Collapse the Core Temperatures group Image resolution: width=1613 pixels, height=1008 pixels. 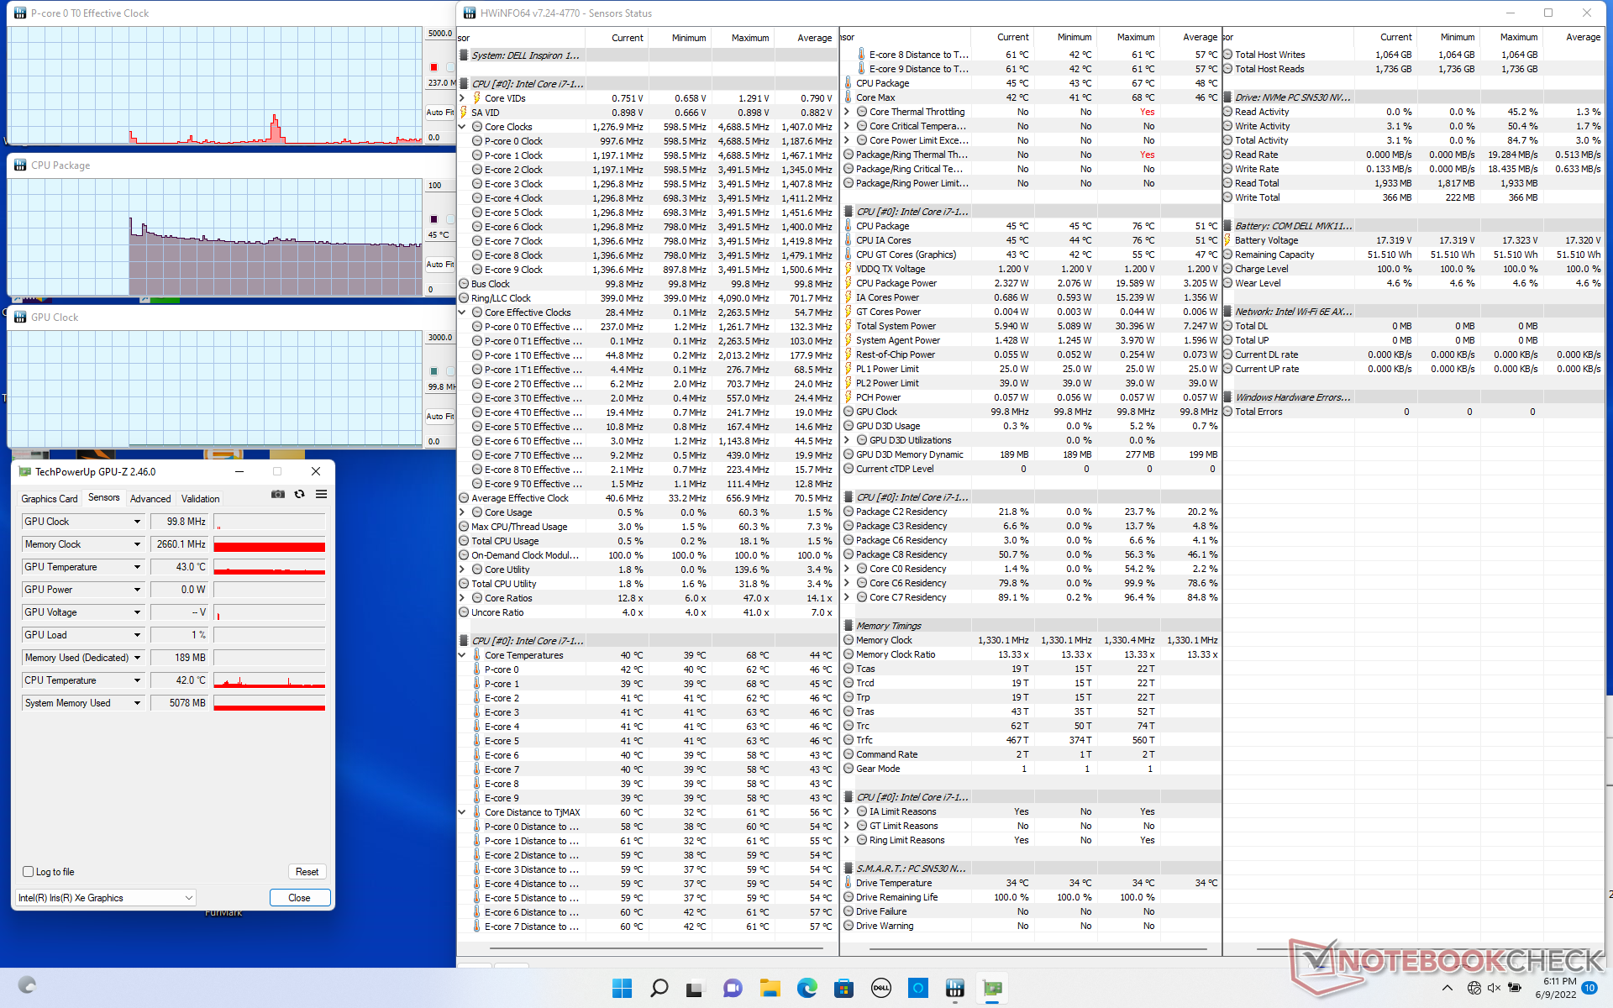tap(462, 655)
